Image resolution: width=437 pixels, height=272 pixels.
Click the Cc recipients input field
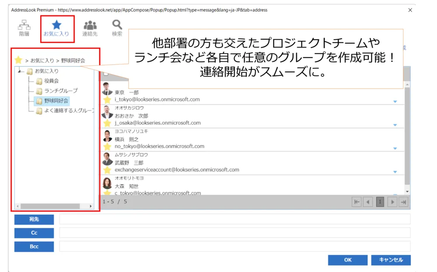click(x=235, y=233)
